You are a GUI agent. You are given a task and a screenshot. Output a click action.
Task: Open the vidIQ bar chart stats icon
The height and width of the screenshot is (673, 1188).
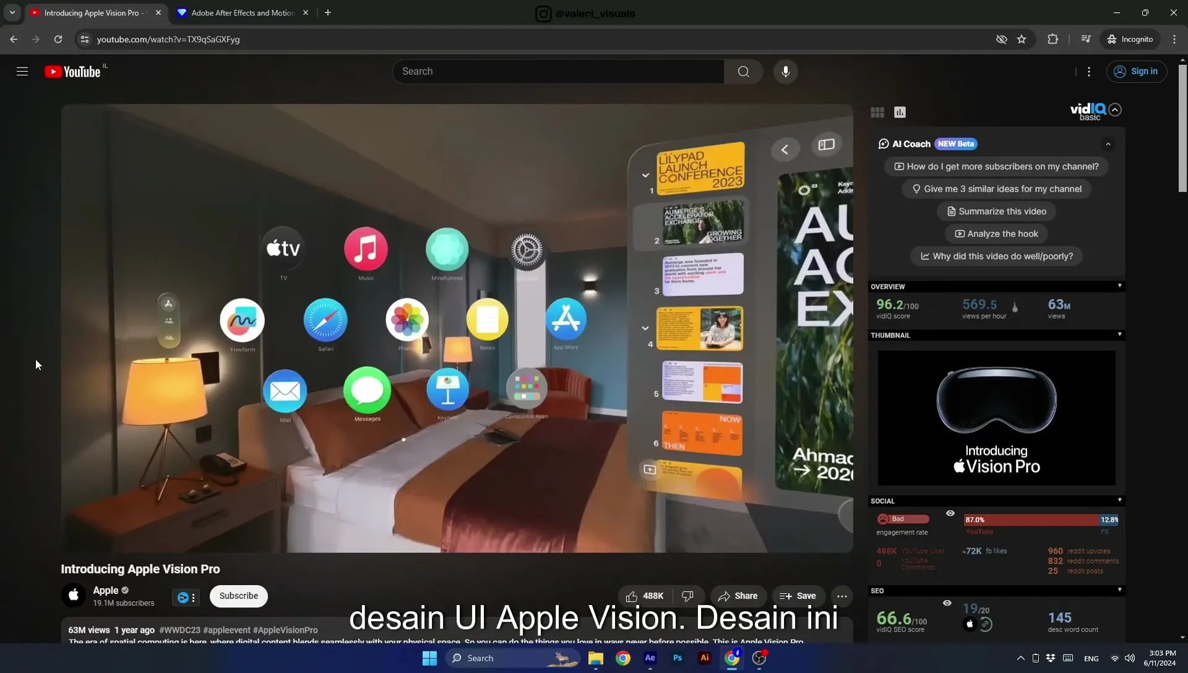pyautogui.click(x=900, y=112)
